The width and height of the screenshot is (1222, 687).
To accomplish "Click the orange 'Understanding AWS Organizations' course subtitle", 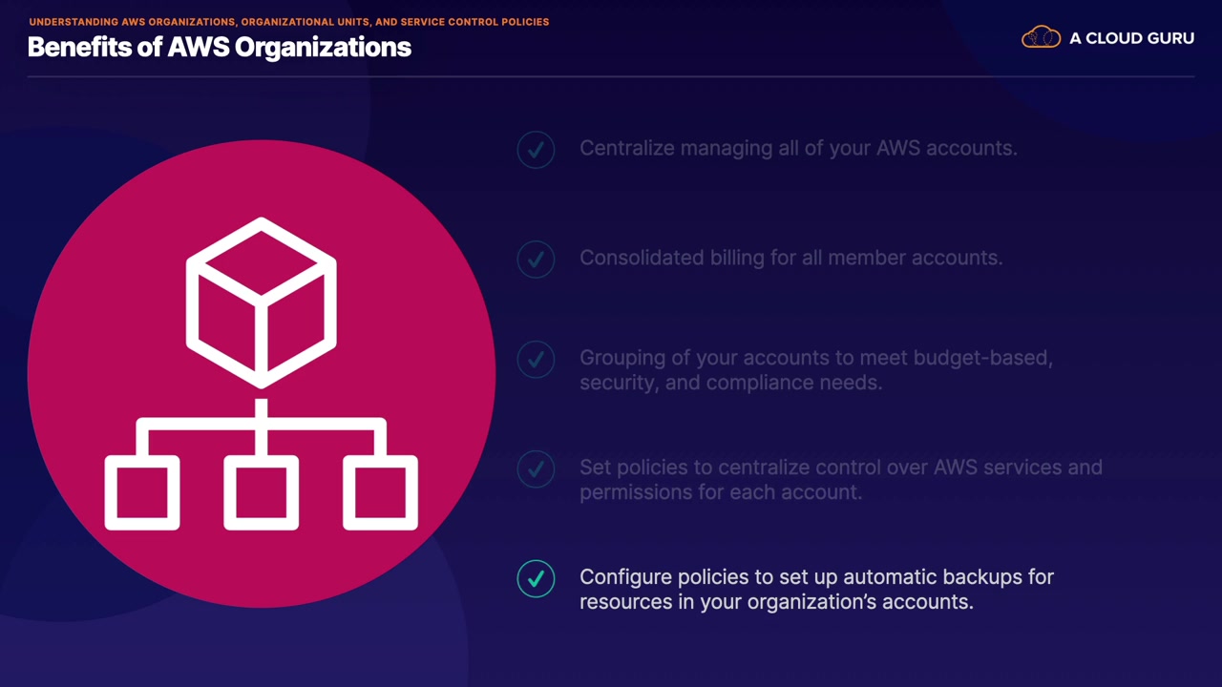I will tap(289, 21).
